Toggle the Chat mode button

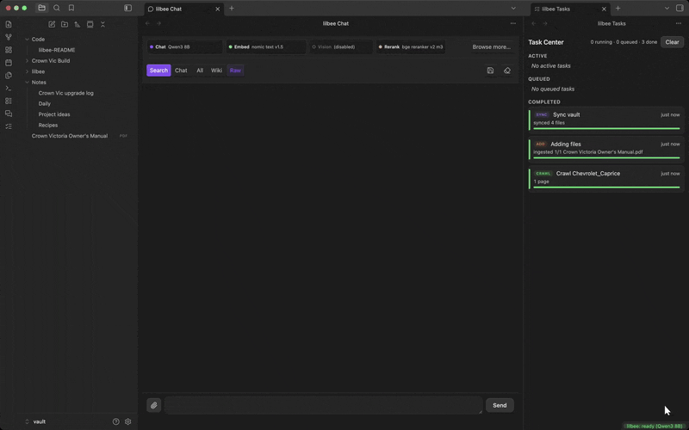click(x=181, y=71)
